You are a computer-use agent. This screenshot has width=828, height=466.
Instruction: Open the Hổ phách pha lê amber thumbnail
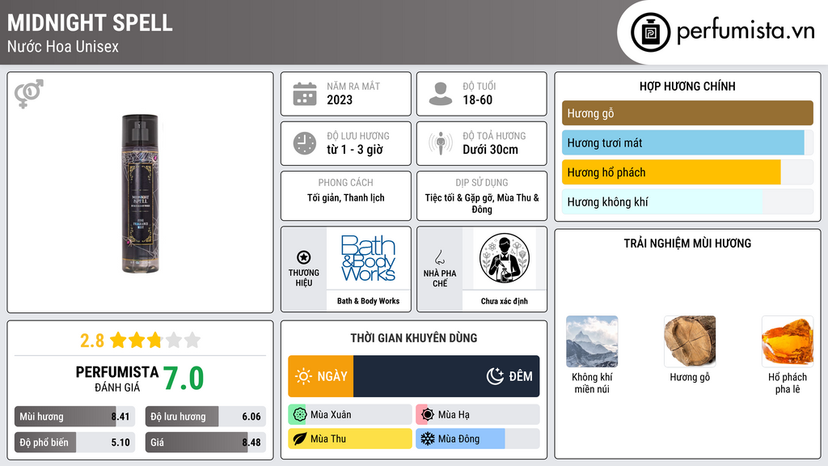(x=788, y=341)
